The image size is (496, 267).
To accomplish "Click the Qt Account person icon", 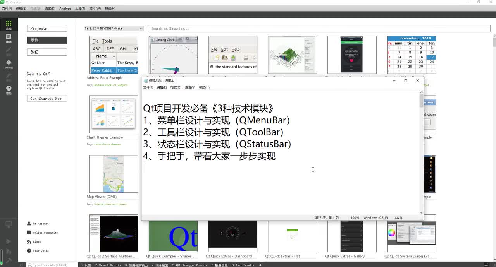I will pyautogui.click(x=29, y=224).
